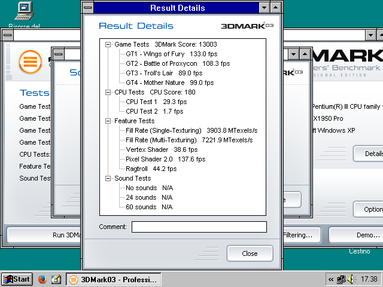Select the Ragtroll result row
Screen dimensions: 383x287
[151, 169]
